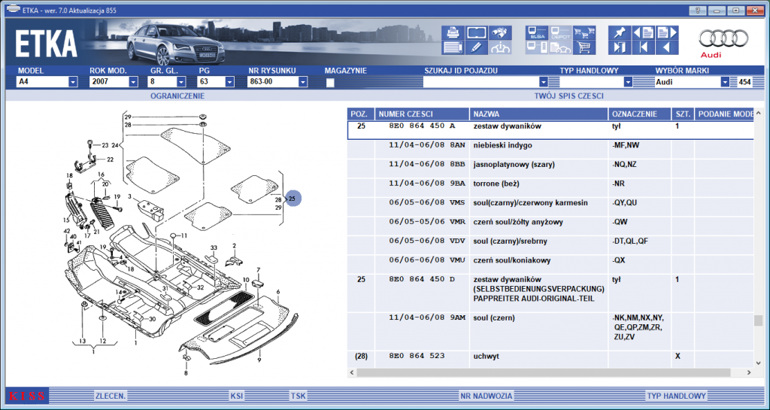Click the KISS button

27,396
